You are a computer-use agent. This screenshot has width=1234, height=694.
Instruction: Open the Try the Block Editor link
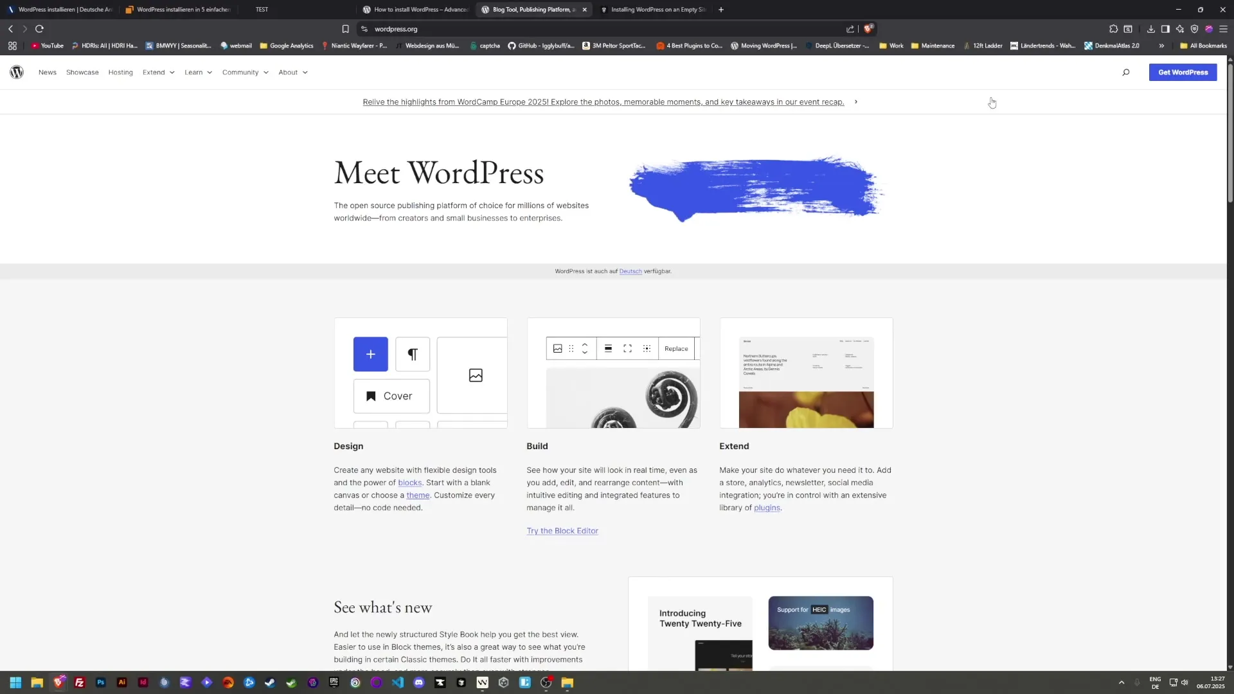562,530
